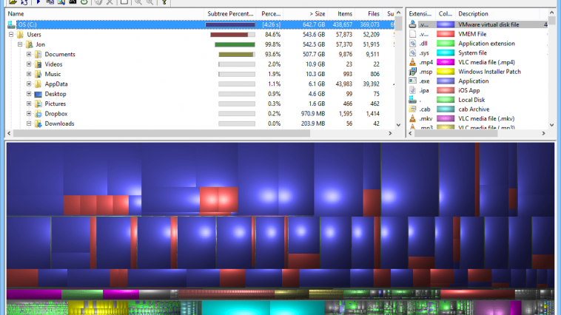Image resolution: width=561 pixels, height=315 pixels.
Task: Click the red X delete toolbar icon
Action: pyautogui.click(x=110, y=2)
